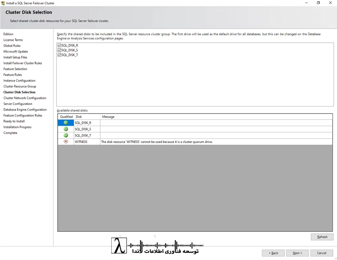Viewport: 337px width, 260px height.
Task: Cancel the failover cluster installation
Action: tap(322, 253)
